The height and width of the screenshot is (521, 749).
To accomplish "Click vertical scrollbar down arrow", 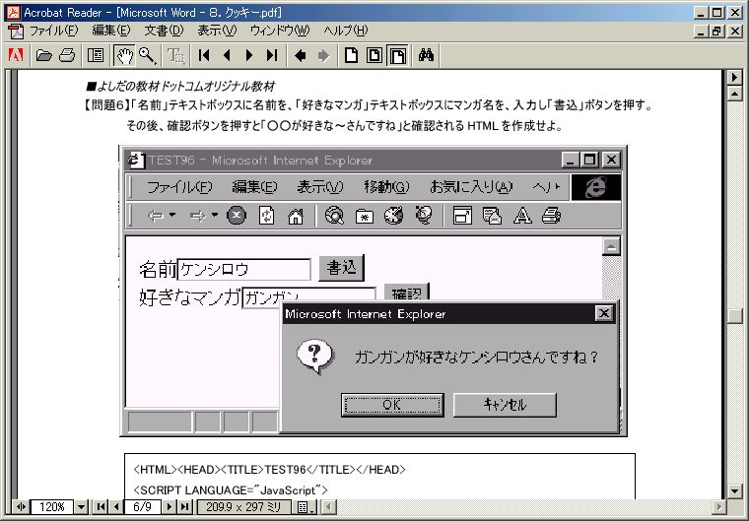I will [734, 490].
